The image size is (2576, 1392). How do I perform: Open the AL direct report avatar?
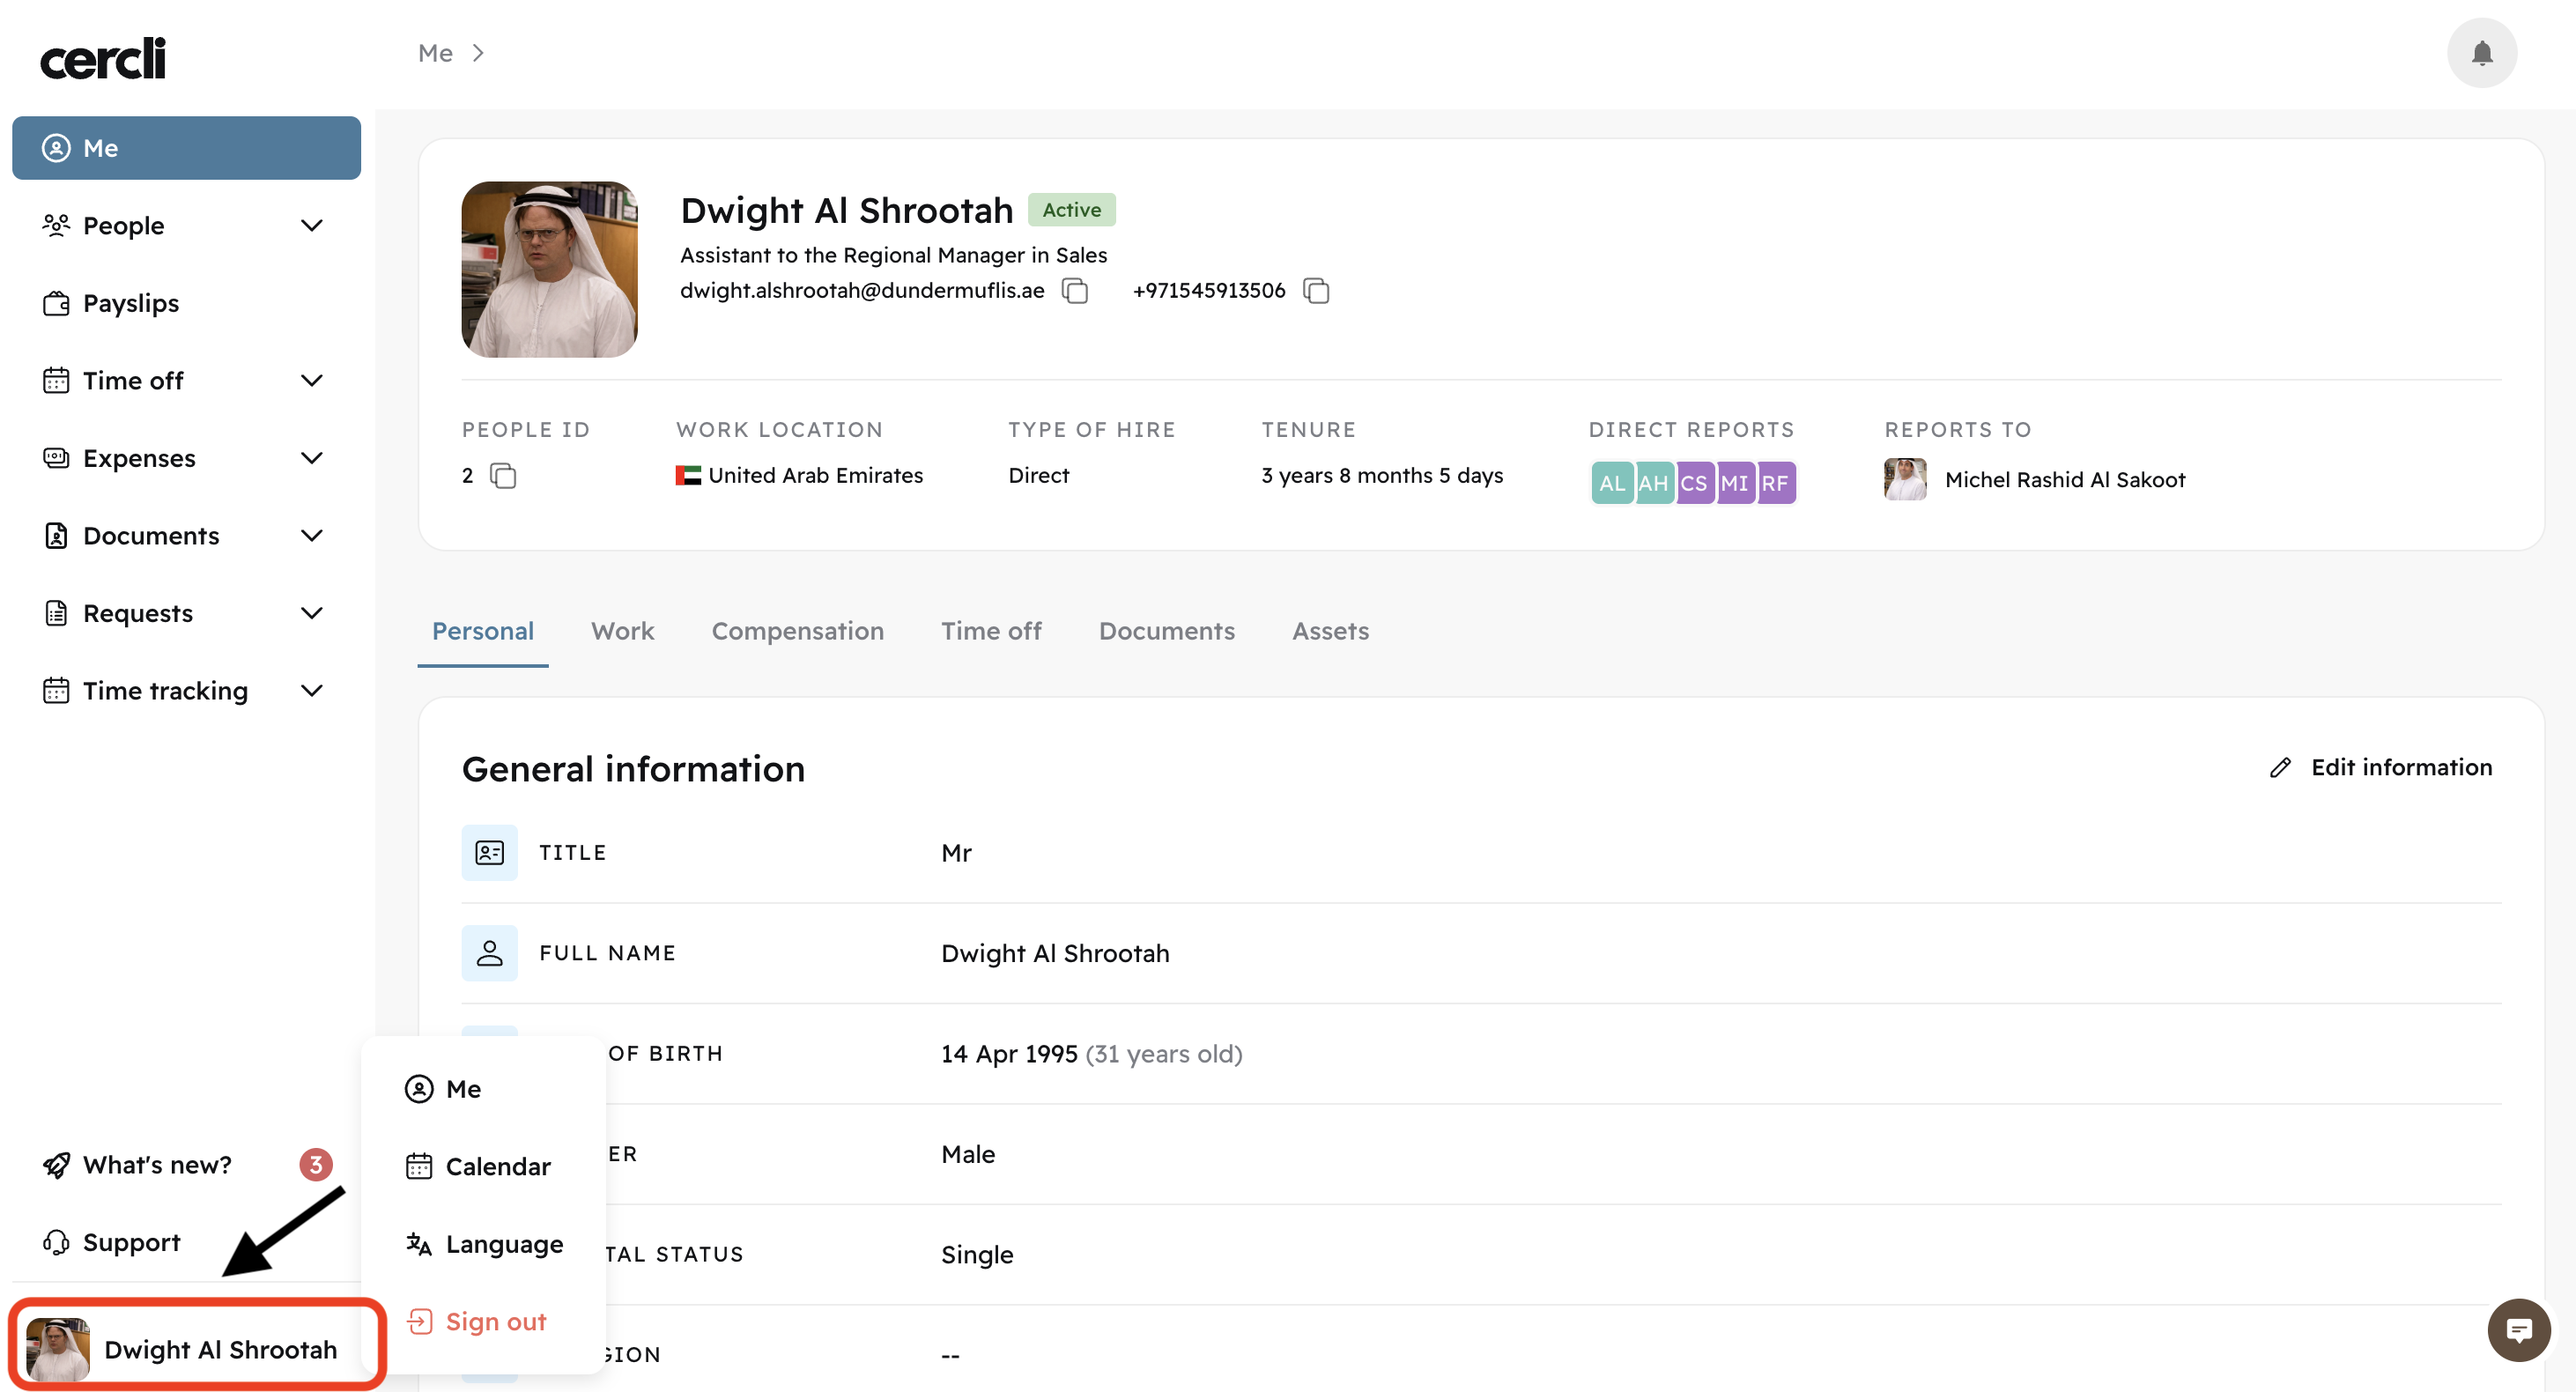pyautogui.click(x=1612, y=483)
